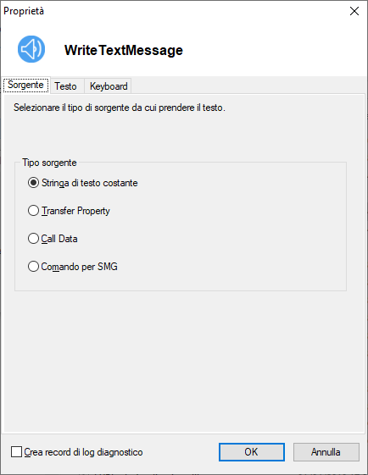This screenshot has width=368, height=475.
Task: Choose the Transfer Property radio circle
Action: tap(33, 211)
